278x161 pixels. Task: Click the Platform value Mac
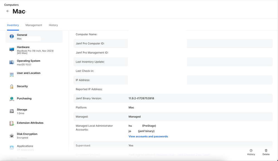[131, 108]
